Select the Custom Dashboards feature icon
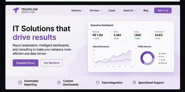Viewport: 185px width, 92px height. [x=59, y=83]
